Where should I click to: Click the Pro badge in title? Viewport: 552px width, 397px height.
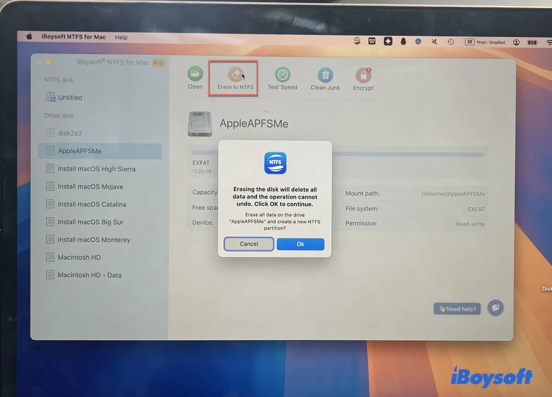pyautogui.click(x=158, y=63)
